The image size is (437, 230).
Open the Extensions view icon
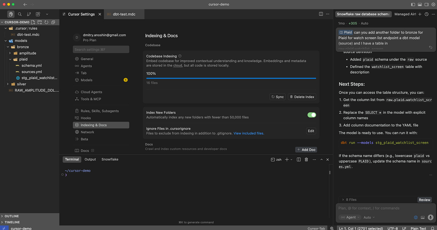click(x=38, y=14)
